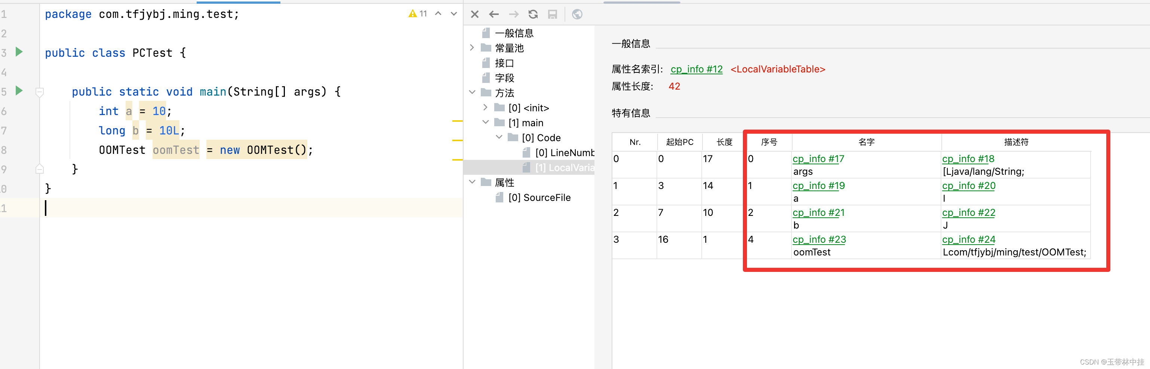Image resolution: width=1150 pixels, height=369 pixels.
Task: Save the class file with the floppy icon
Action: 553,14
